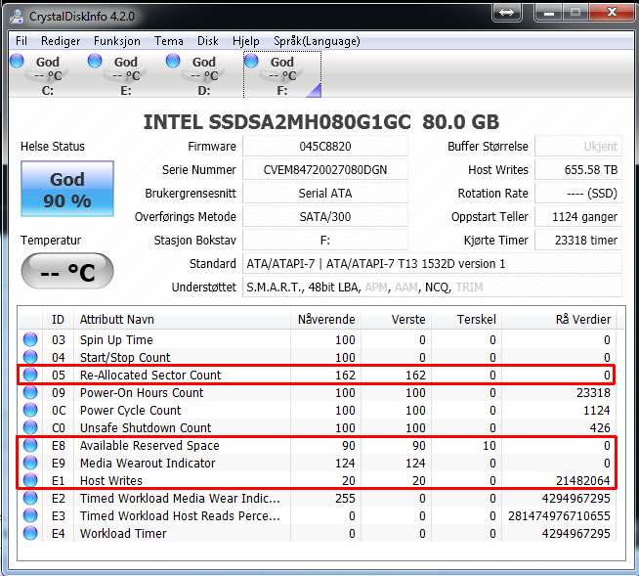Open the Tema menu
The width and height of the screenshot is (639, 576).
168,41
